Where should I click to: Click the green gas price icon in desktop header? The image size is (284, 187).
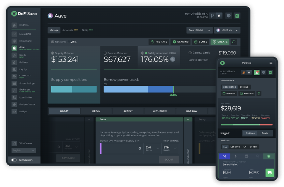237,16
